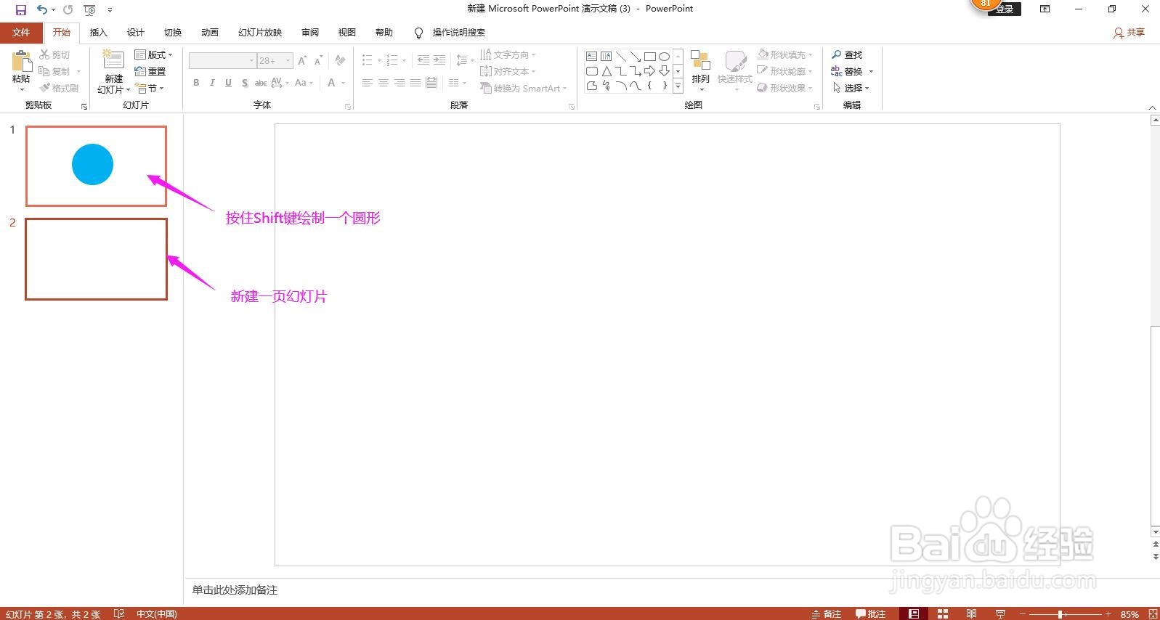Click the Save icon in quick access toolbar
Viewport: 1160px width, 620px height.
(21, 9)
